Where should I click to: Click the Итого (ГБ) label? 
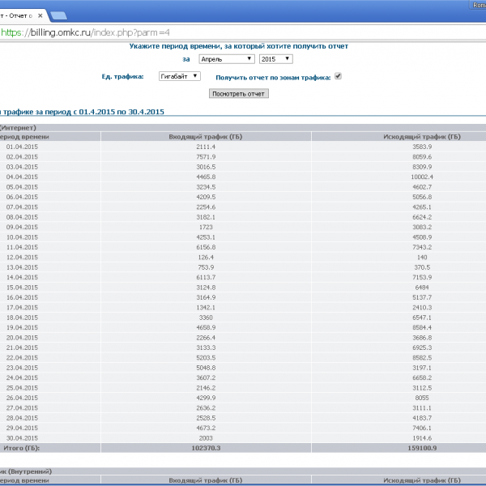point(21,448)
